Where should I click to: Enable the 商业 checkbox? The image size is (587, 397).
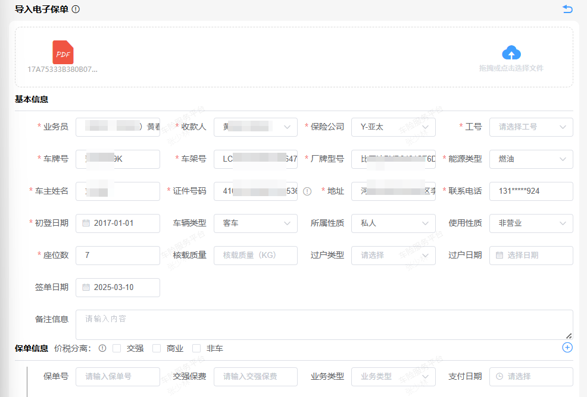pos(157,348)
